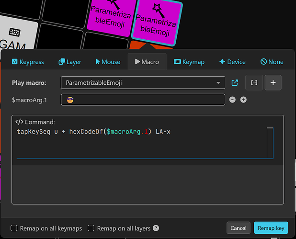Remove macro argument with the minus icon
Viewport: 296px width, 239px height.
[x=232, y=100]
